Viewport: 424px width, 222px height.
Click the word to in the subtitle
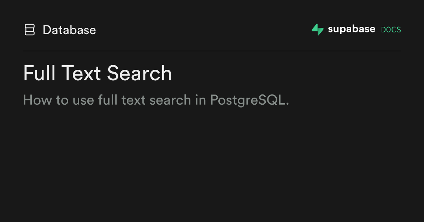pyautogui.click(x=62, y=100)
